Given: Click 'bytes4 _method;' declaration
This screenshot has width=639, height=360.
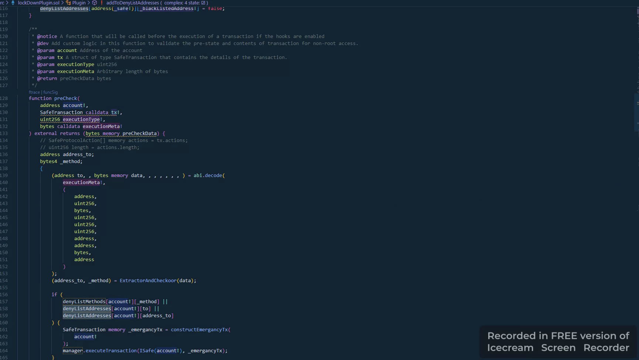Looking at the screenshot, I should (61, 162).
